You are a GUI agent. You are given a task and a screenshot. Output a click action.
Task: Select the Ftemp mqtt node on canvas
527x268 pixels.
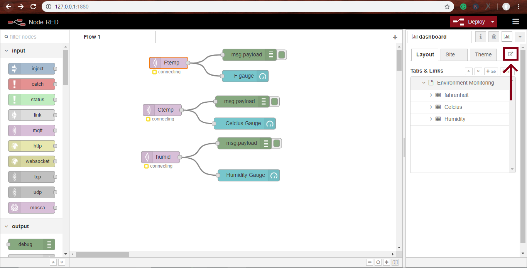point(169,63)
